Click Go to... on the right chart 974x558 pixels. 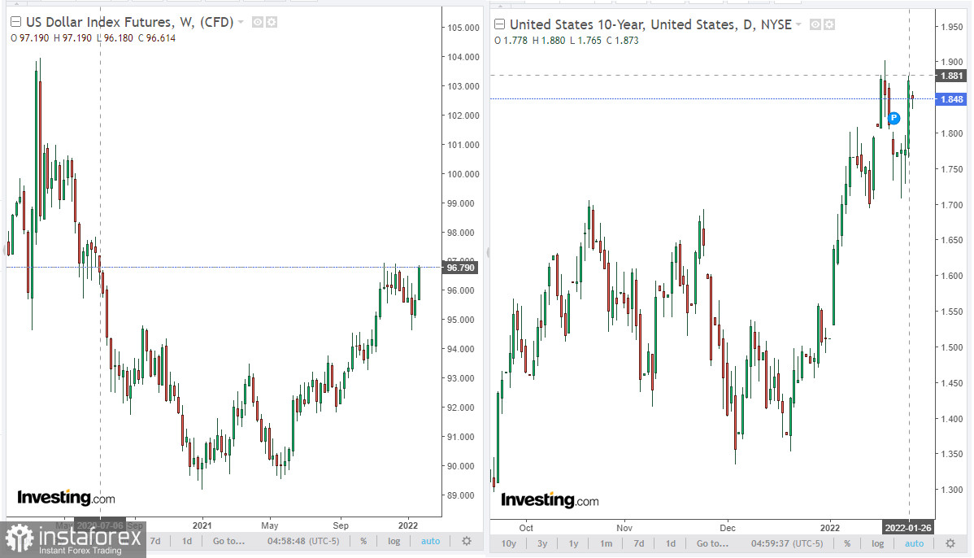pyautogui.click(x=713, y=543)
